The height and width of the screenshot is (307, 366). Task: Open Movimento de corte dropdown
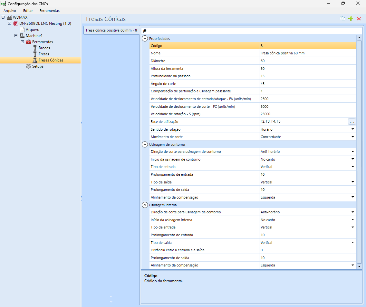tap(353, 137)
